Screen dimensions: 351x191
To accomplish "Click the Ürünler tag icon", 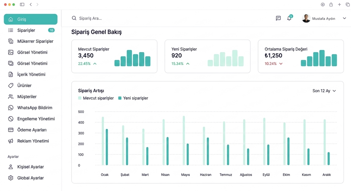I will pyautogui.click(x=11, y=86).
